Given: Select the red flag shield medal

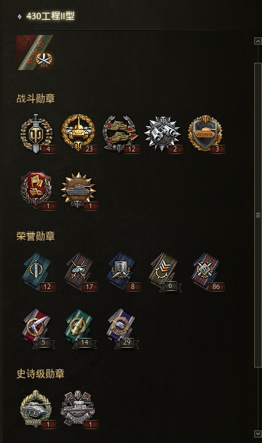Looking at the screenshot, I should coord(37,191).
